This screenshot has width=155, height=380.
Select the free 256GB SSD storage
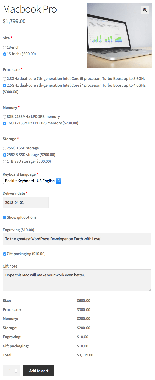click(5, 148)
